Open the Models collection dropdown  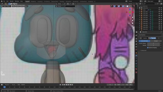[59, 6]
